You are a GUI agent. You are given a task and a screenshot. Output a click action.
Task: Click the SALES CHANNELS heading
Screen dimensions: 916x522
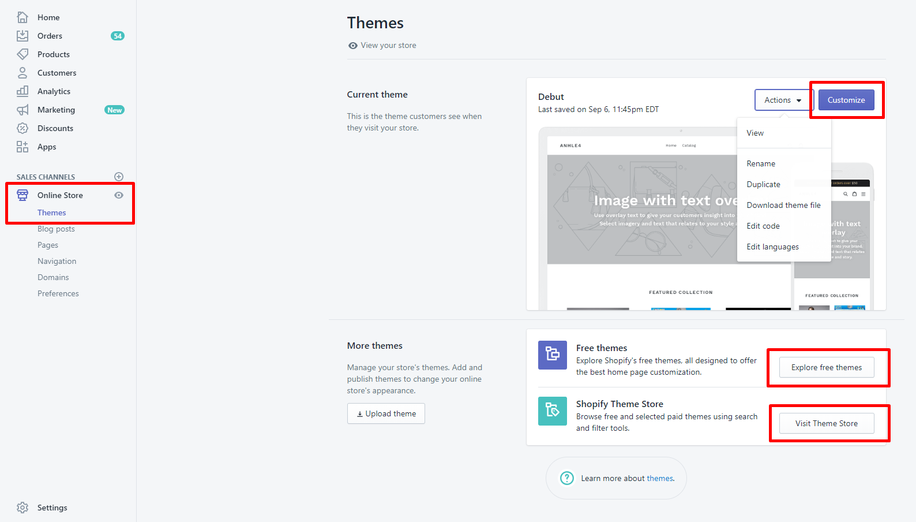click(46, 177)
